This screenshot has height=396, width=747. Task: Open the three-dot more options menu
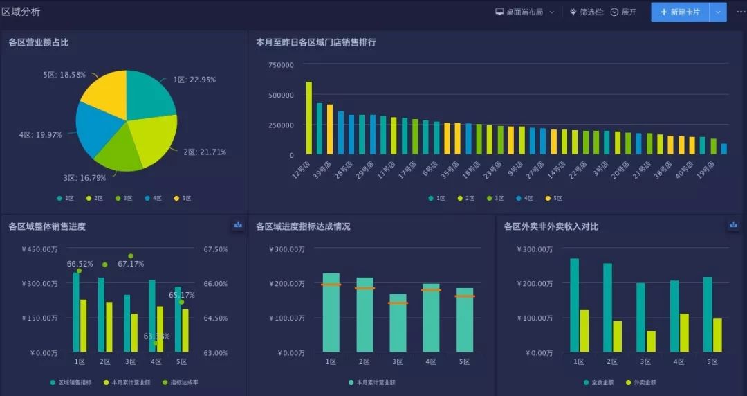tap(741, 12)
